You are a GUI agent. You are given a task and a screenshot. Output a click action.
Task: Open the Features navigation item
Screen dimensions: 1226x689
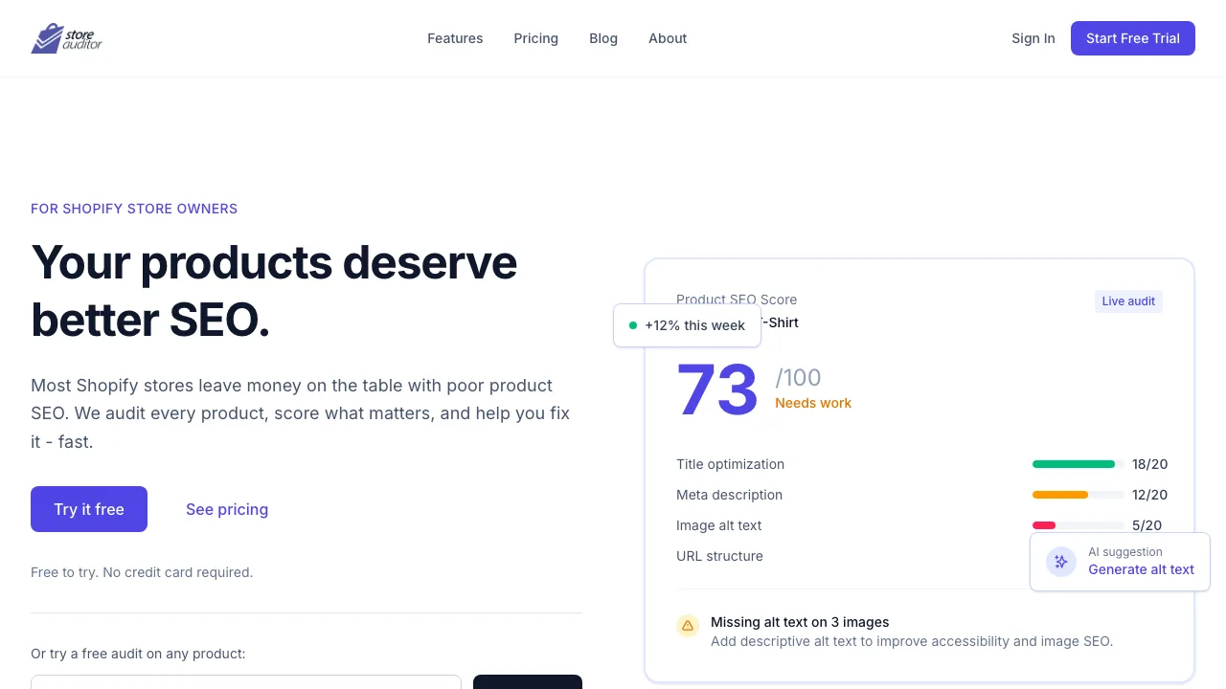pyautogui.click(x=455, y=38)
